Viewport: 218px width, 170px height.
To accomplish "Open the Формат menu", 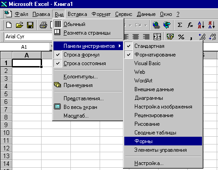I will (101, 14).
